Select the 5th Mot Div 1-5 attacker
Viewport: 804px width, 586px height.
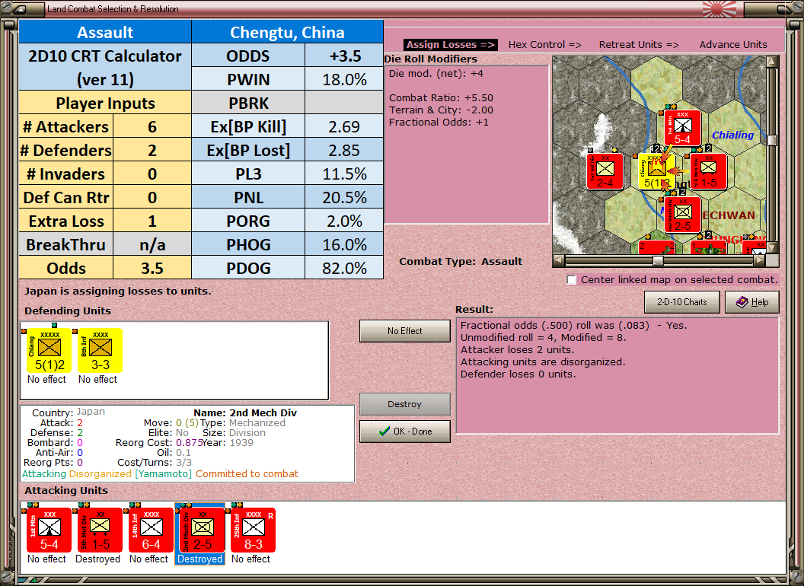pos(100,530)
